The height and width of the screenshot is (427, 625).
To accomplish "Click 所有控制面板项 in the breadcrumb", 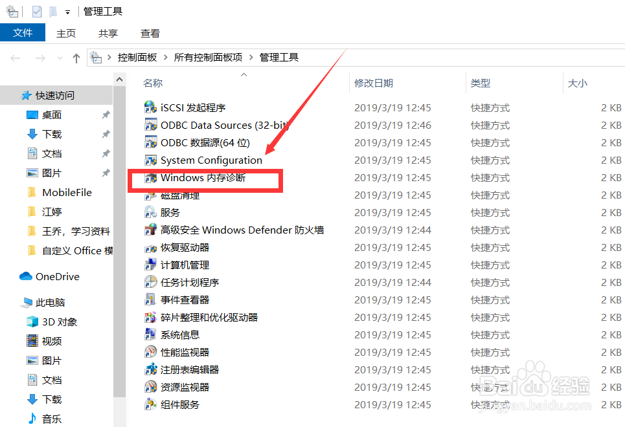I will point(208,58).
